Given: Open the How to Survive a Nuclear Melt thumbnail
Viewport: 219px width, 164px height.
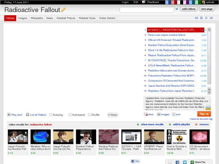Looking at the screenshot, I should pyautogui.click(x=174, y=137).
